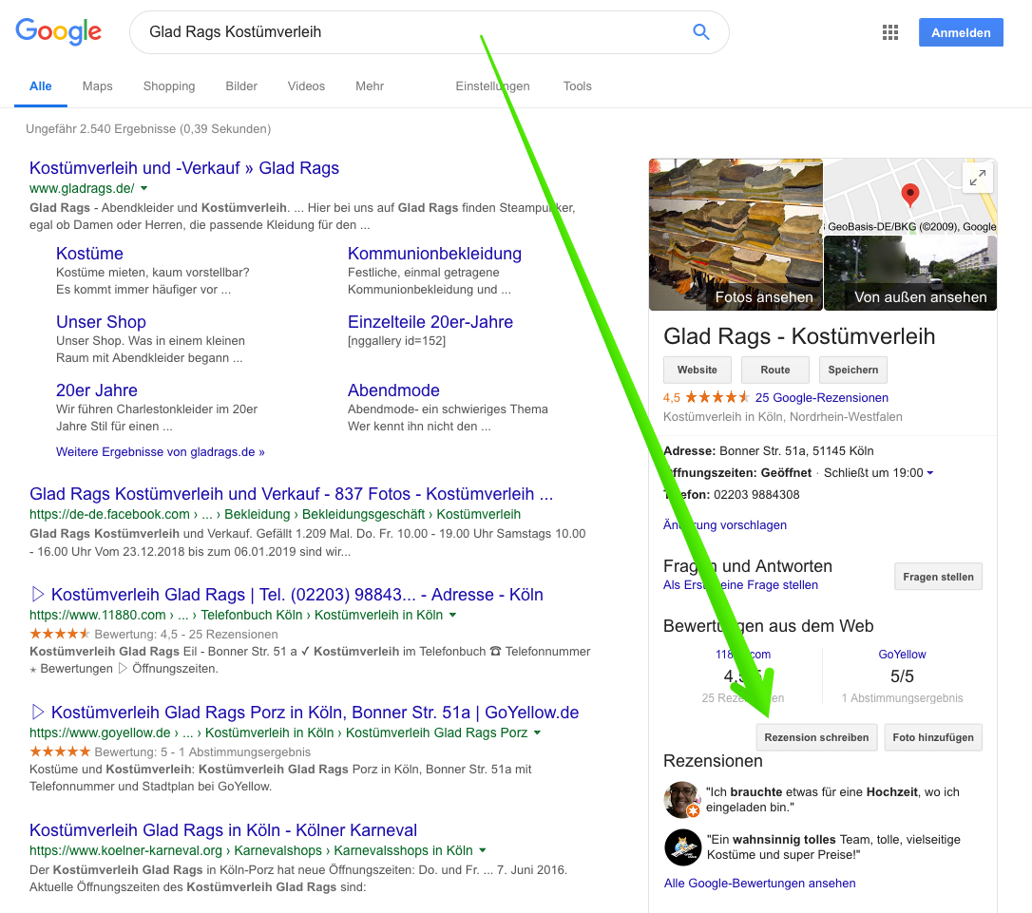Click the Speichern button
The image size is (1032, 913).
(x=853, y=370)
